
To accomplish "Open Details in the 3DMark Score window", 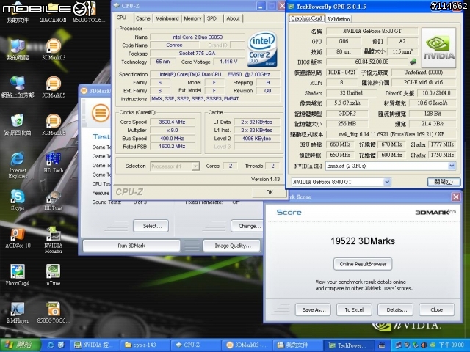I will point(396,309).
